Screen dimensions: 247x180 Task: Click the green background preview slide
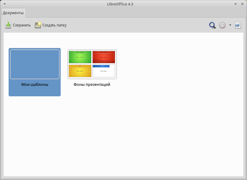click(80, 57)
